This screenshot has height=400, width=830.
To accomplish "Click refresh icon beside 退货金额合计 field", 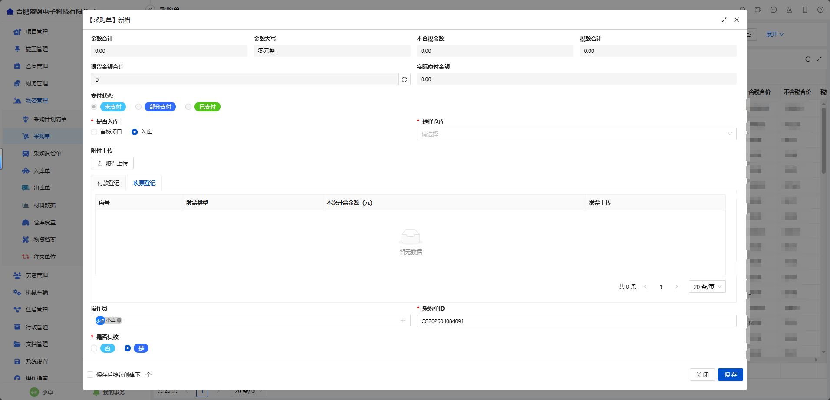I will click(x=404, y=79).
